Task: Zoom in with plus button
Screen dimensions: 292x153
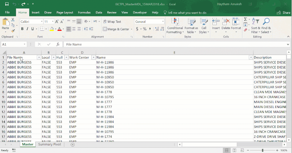Action: tap(277, 150)
